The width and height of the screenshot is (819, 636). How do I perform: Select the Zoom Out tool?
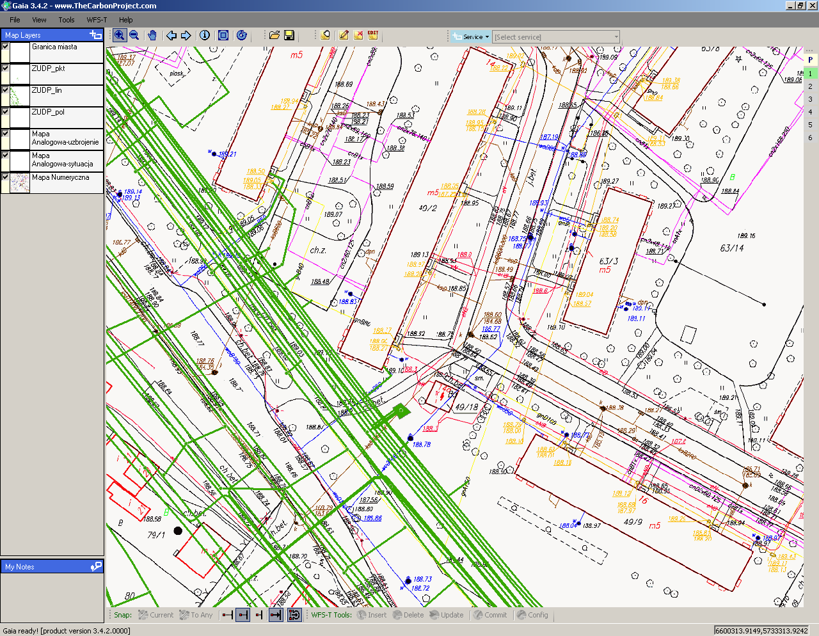tap(134, 35)
